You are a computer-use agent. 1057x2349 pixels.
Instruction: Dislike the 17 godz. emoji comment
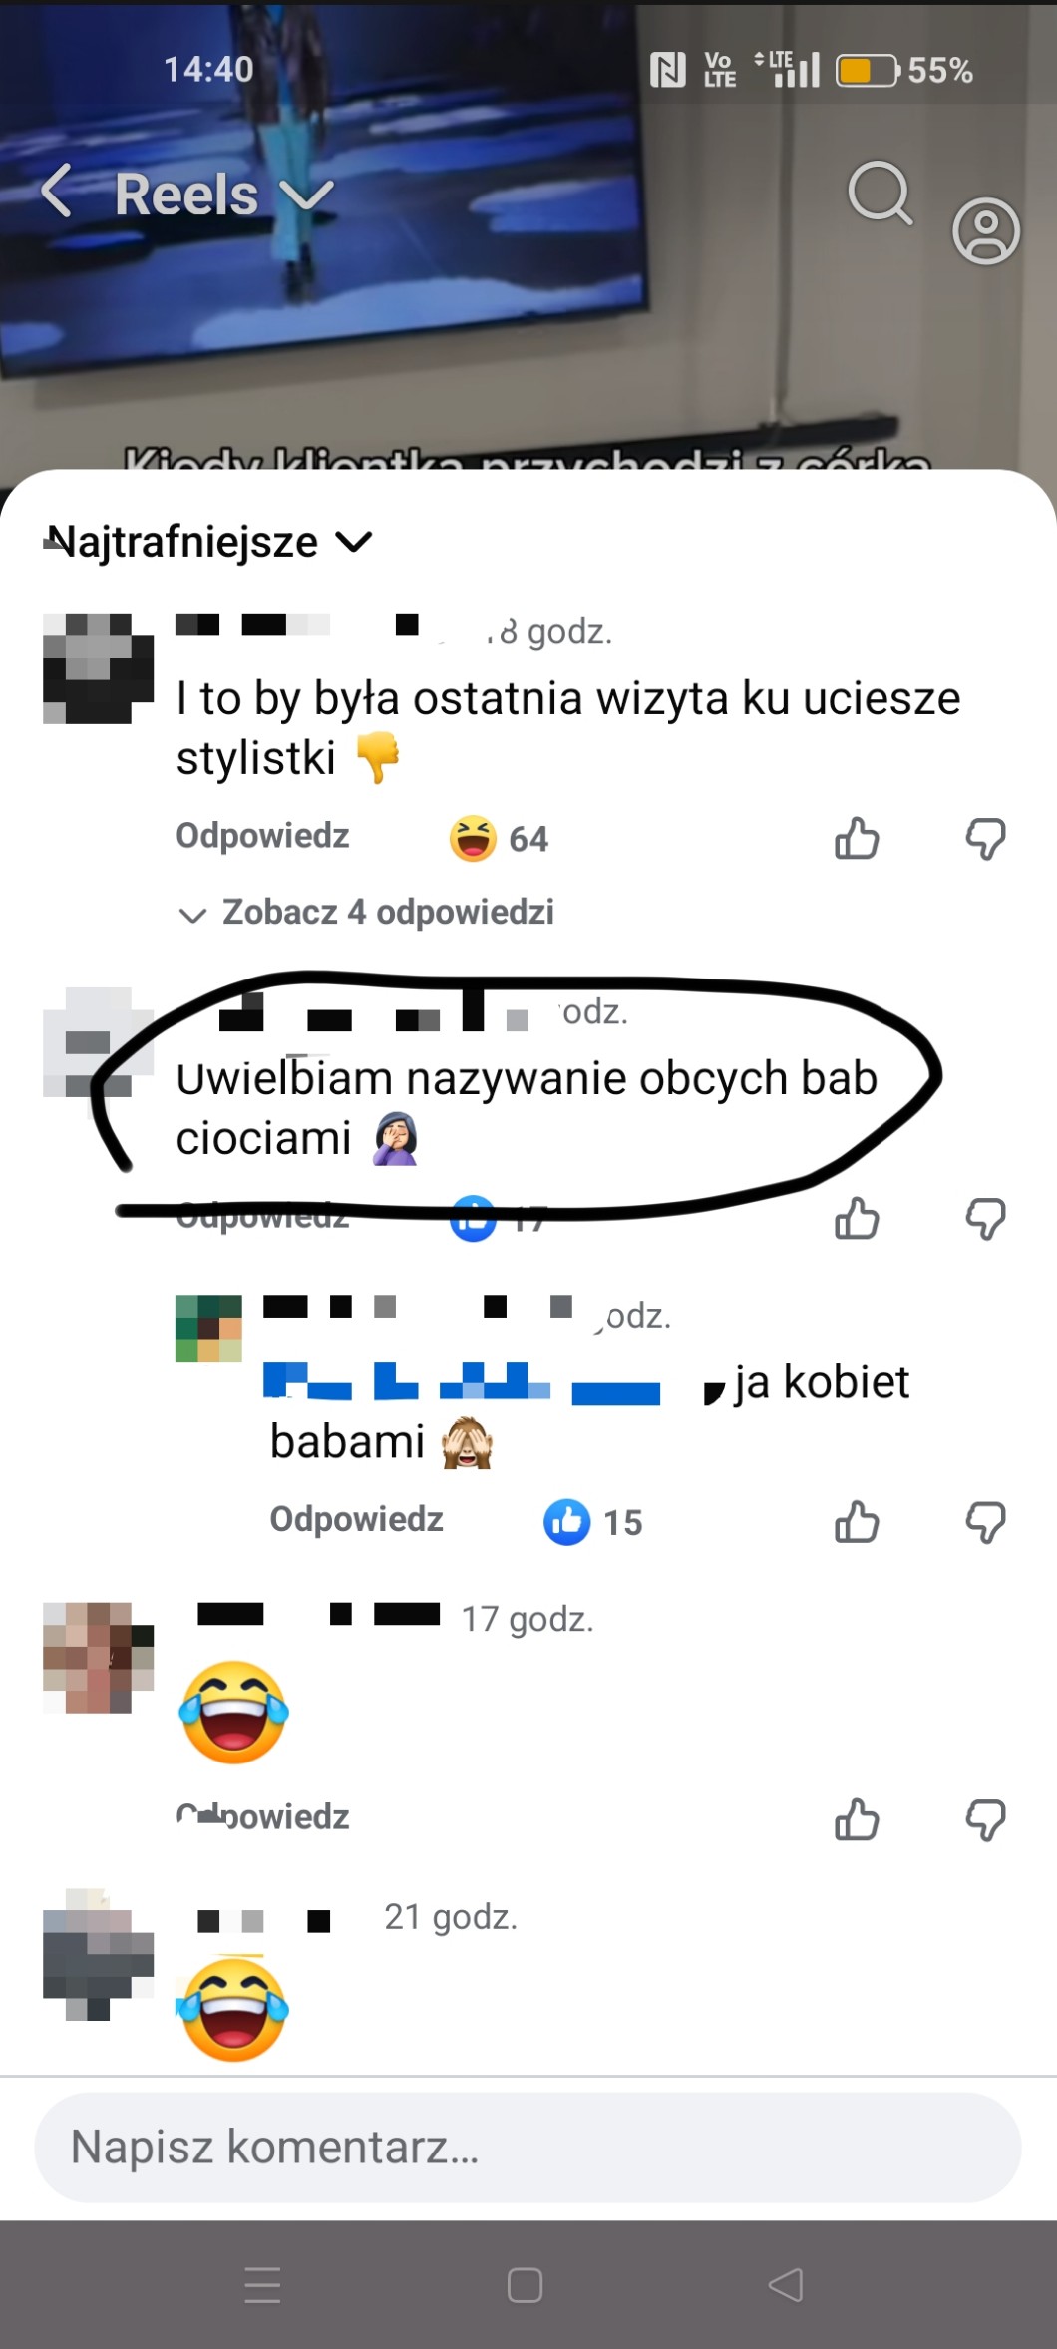(x=986, y=1819)
